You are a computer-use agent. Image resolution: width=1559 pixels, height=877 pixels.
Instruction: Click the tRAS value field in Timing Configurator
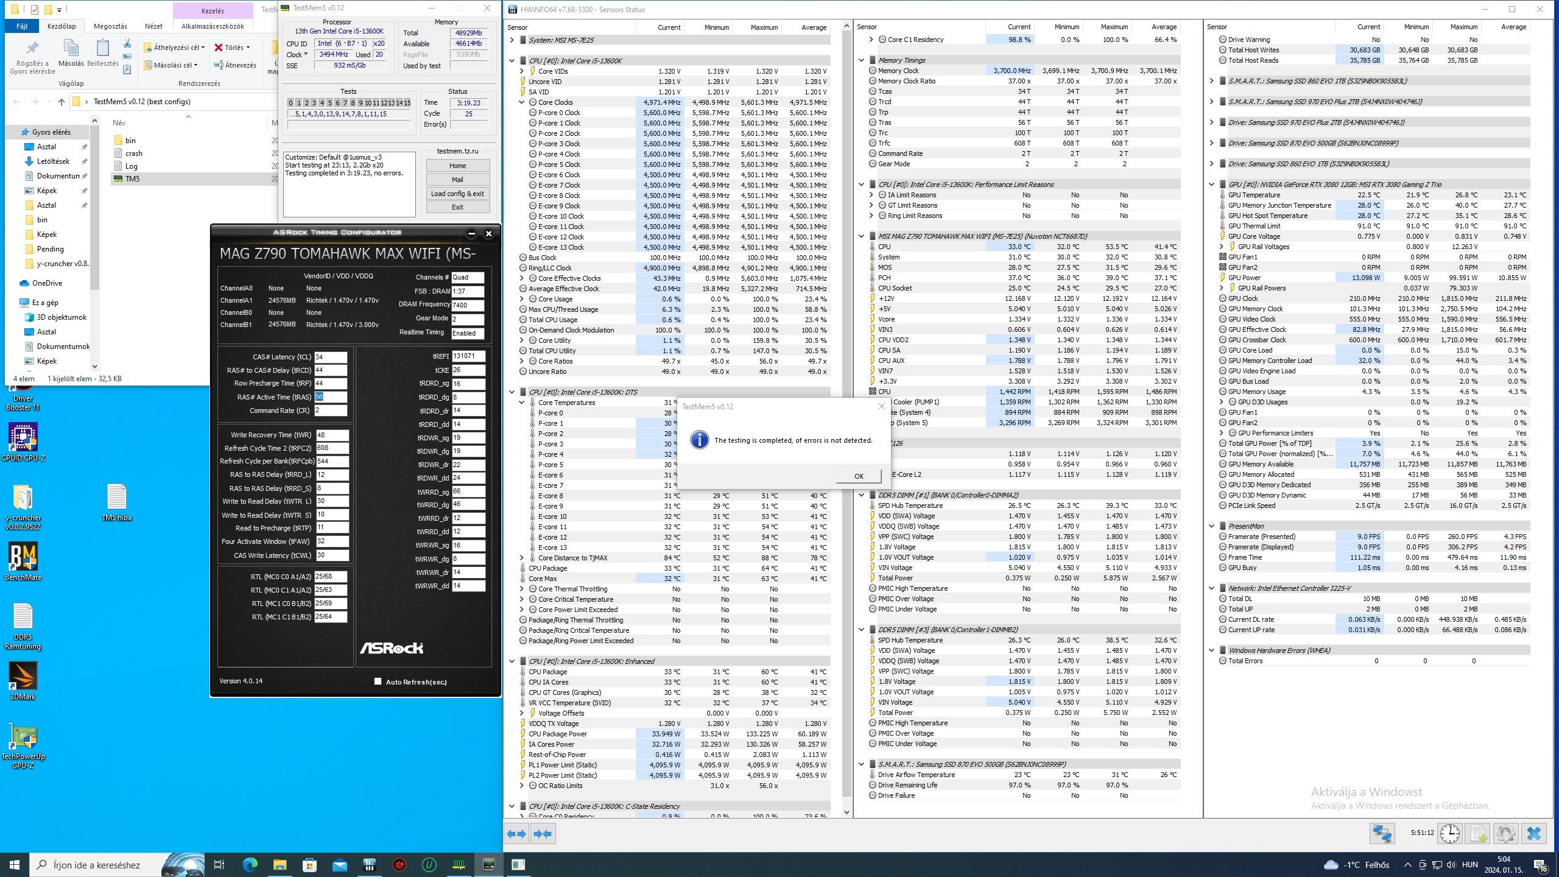[x=331, y=396]
